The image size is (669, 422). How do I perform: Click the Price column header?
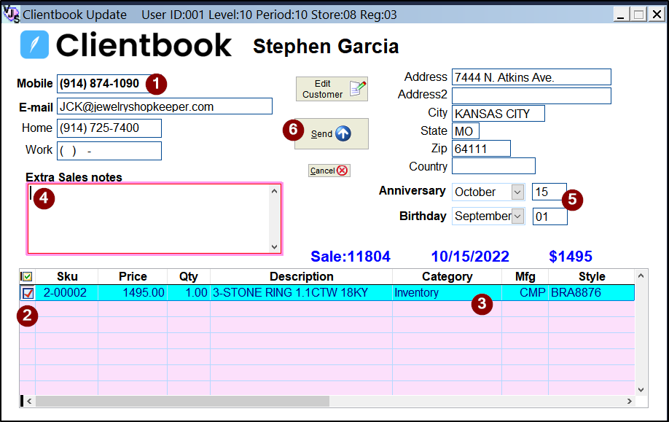pyautogui.click(x=133, y=276)
